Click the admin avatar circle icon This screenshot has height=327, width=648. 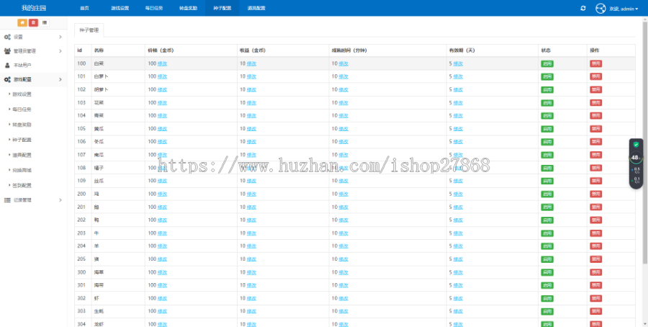point(600,8)
